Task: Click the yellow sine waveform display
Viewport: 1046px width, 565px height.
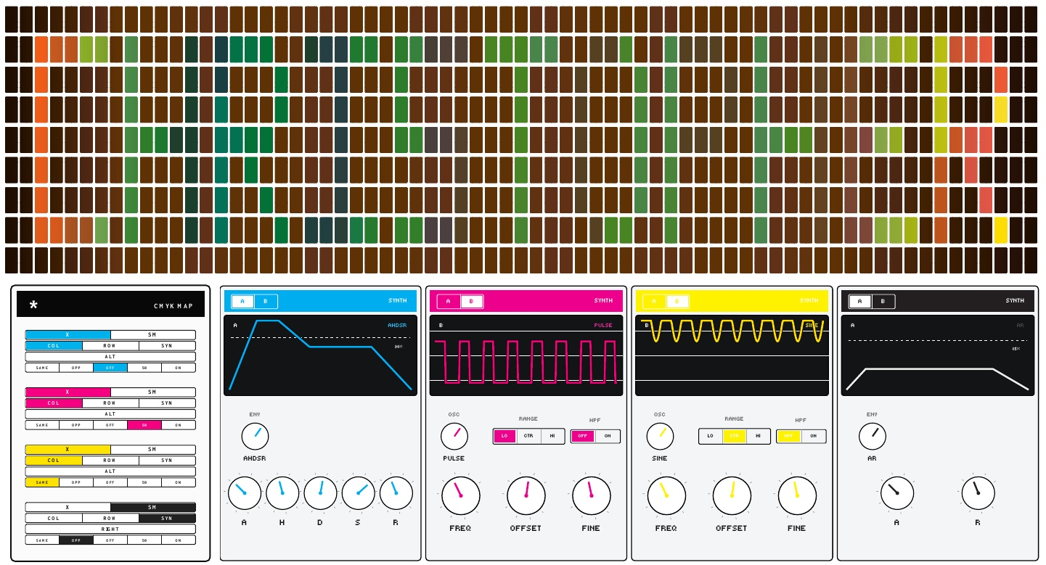Action: tap(732, 355)
